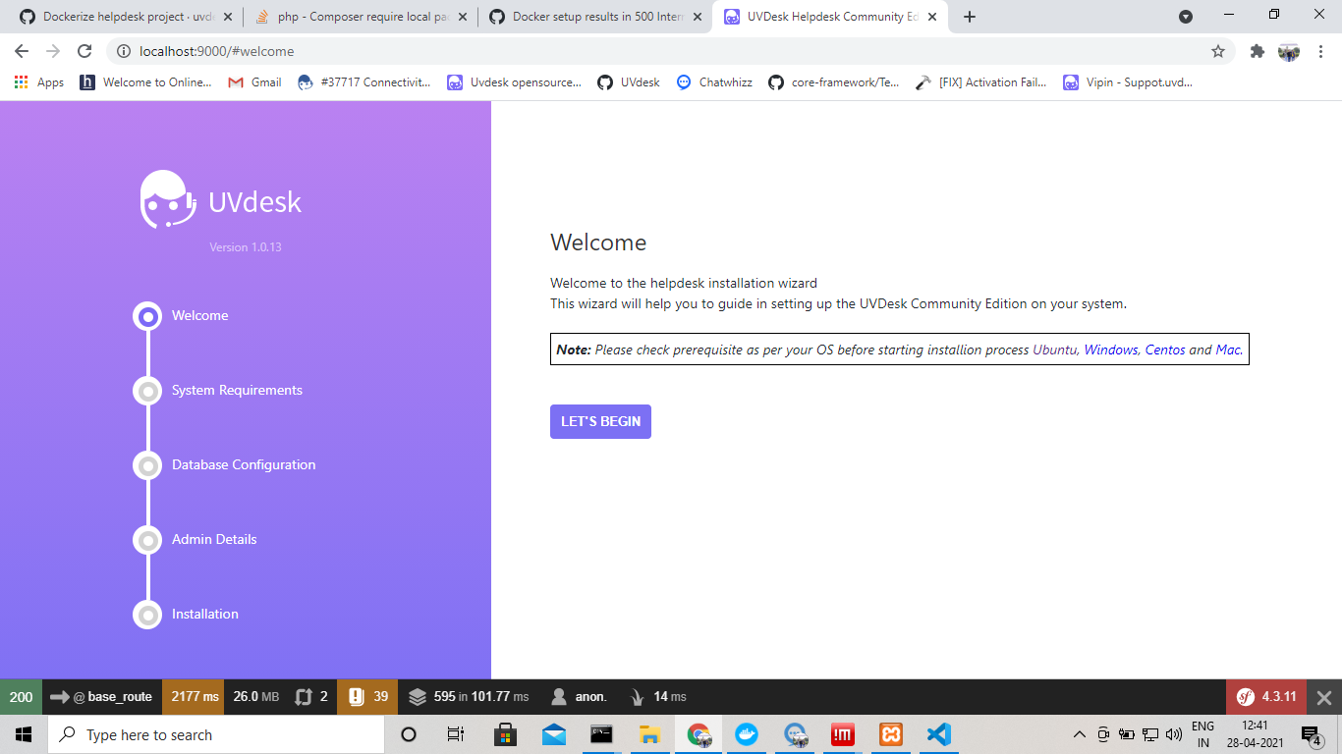1342x754 pixels.
Task: Click the LET'S BEGIN button
Action: (600, 421)
